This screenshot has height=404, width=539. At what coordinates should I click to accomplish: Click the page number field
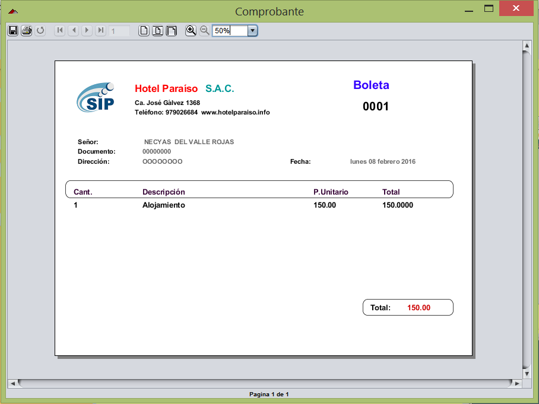click(119, 31)
